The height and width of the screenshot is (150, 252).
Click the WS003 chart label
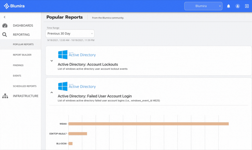click(x=63, y=124)
